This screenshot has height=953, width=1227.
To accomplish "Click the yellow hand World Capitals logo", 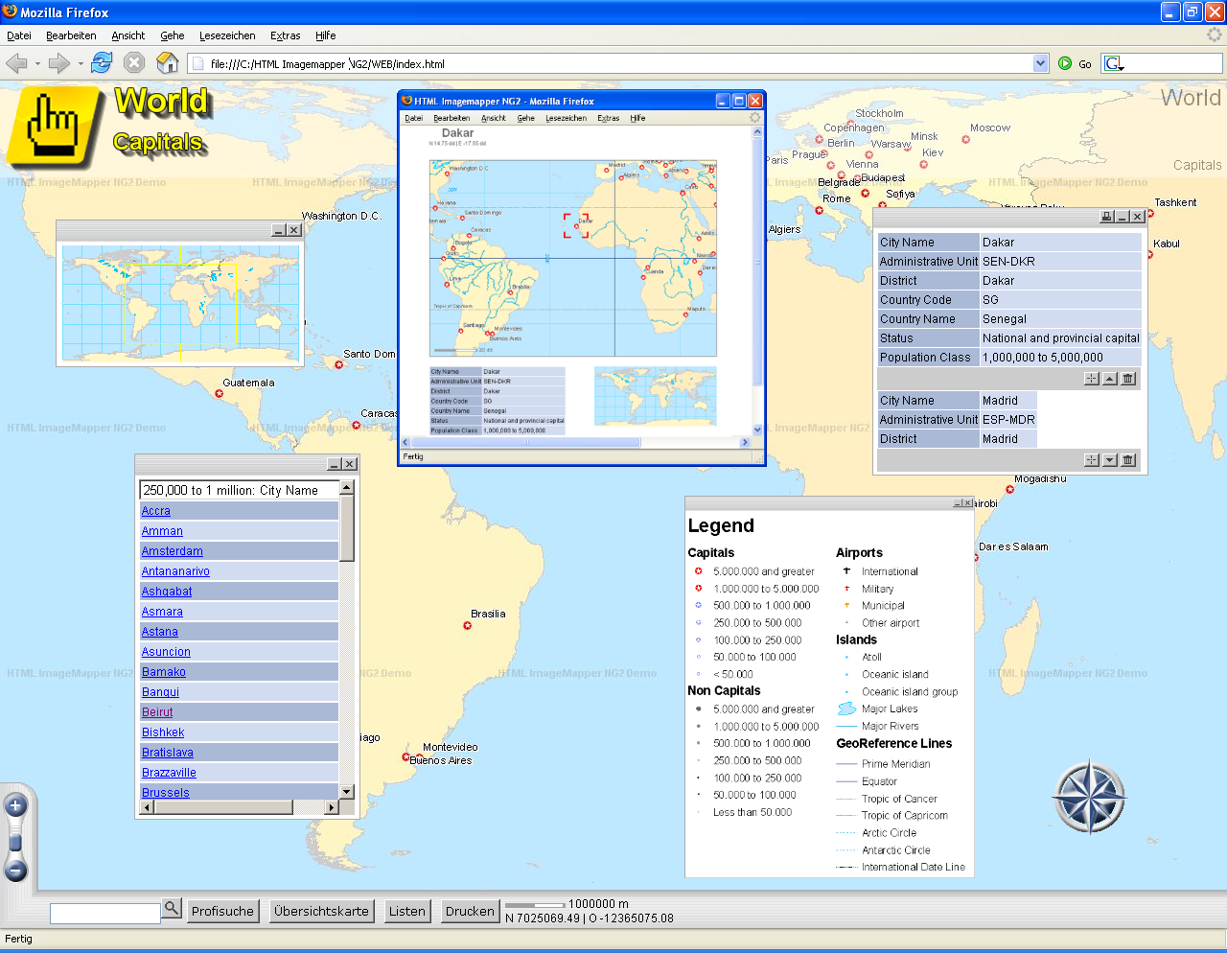I will 55,127.
